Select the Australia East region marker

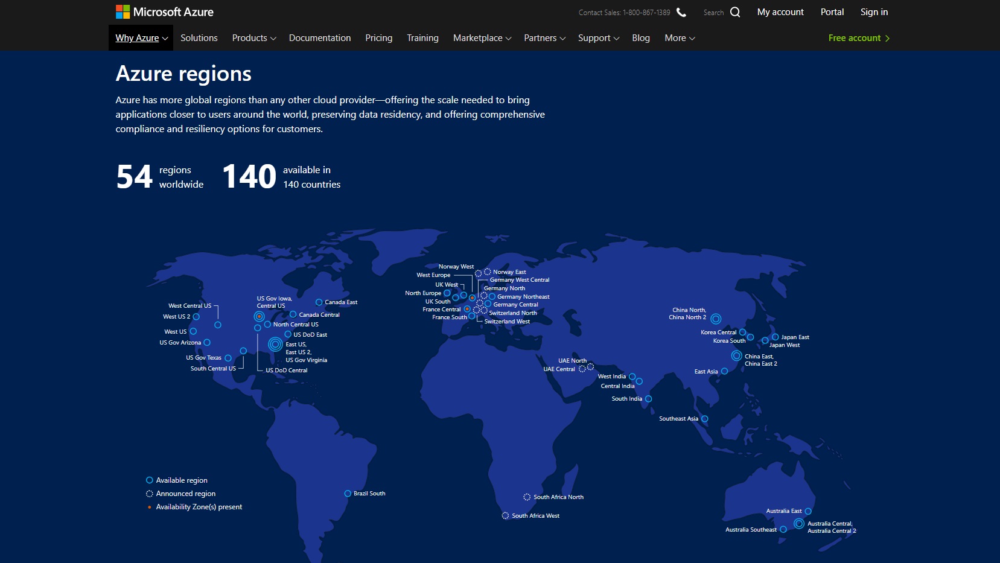tap(808, 511)
